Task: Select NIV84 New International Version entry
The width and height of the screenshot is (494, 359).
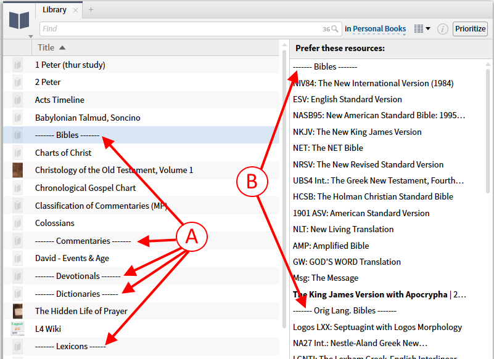Action: point(373,83)
